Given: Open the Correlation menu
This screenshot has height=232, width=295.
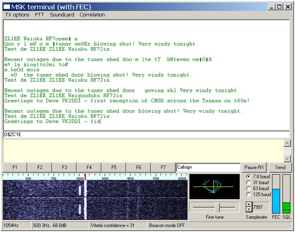Looking at the screenshot, I should (x=92, y=15).
